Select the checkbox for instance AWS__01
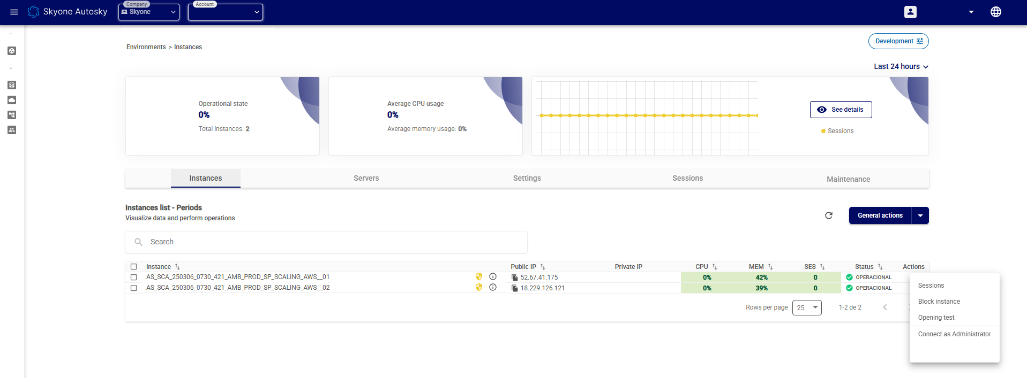The width and height of the screenshot is (1027, 378). pos(134,277)
